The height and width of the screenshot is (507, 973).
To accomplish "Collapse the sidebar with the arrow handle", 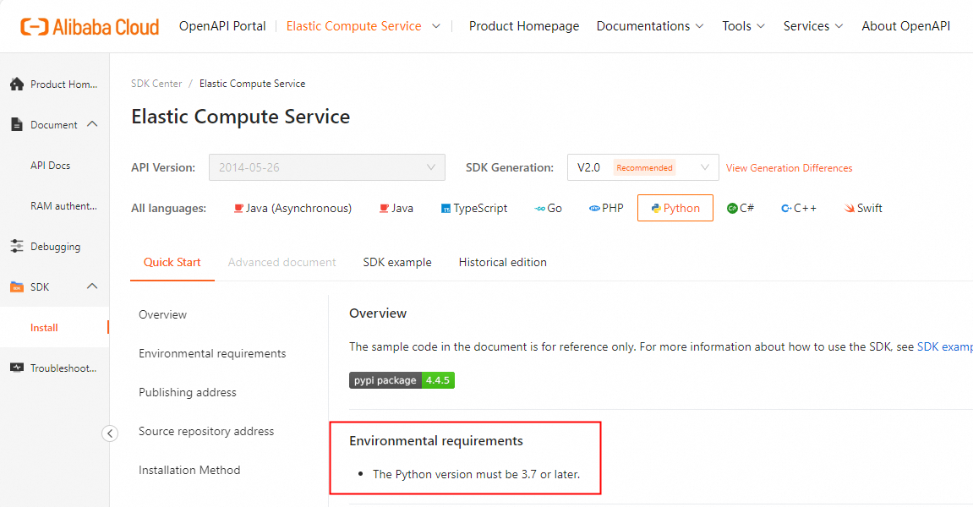I will point(110,433).
